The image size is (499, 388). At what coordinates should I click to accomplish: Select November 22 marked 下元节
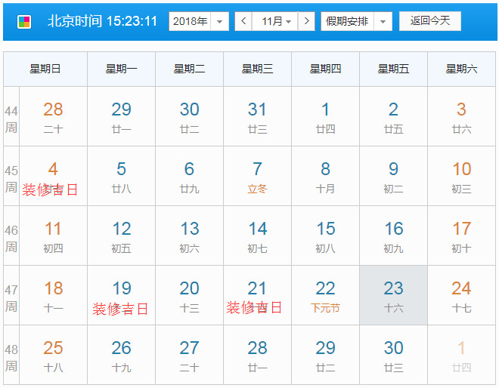[x=325, y=295]
